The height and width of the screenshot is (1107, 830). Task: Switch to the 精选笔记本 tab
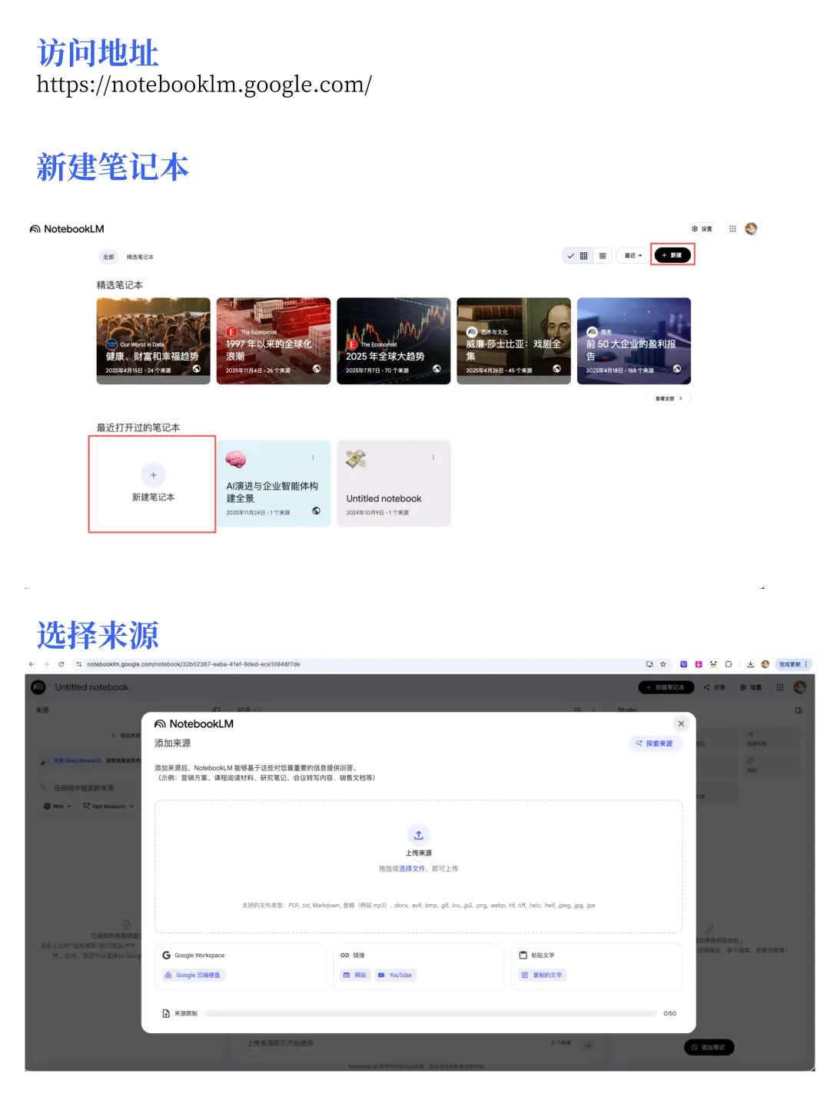[x=140, y=257]
